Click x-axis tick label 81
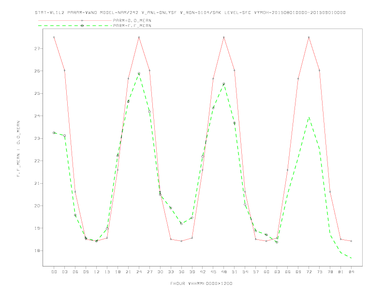This screenshot has width=383, height=296. (341, 272)
